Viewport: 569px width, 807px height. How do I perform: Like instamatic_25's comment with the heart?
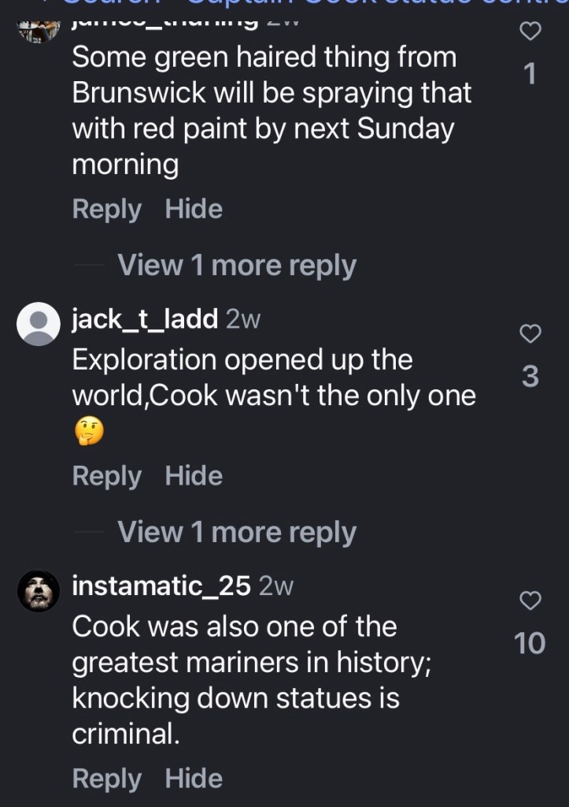[x=531, y=601]
